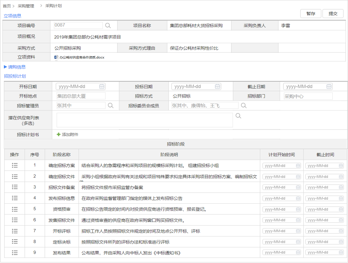Select the 阶段说明 column header

click(169, 155)
